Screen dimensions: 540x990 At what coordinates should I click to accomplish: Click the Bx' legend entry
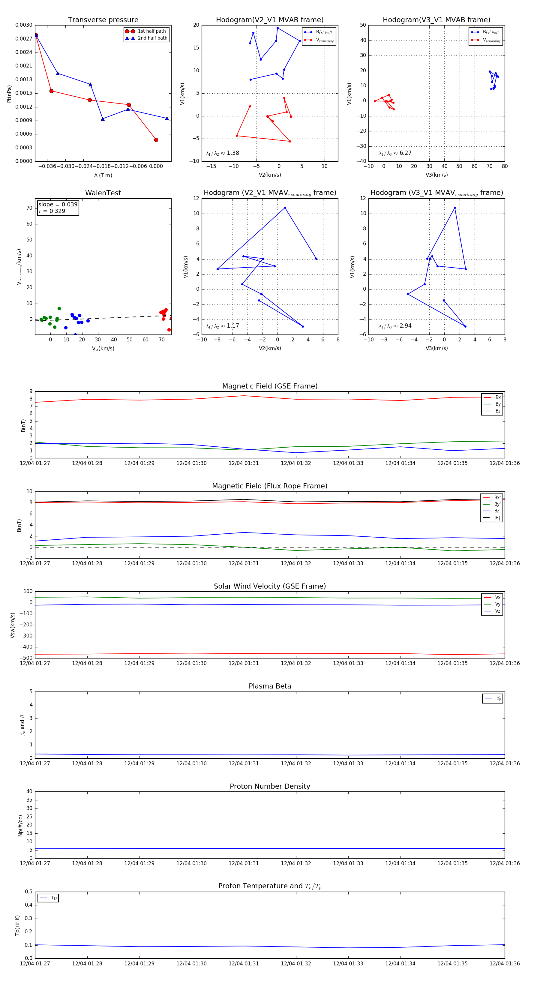tap(492, 498)
